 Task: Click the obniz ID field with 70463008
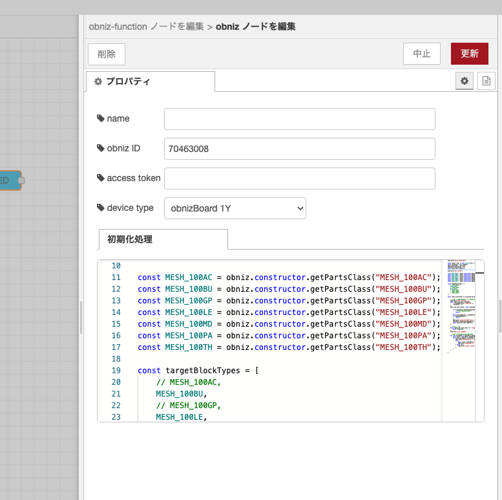tap(299, 149)
